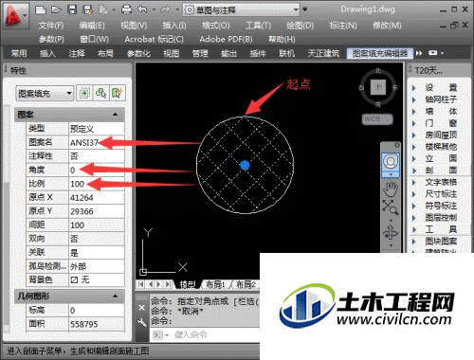Click the New file icon

click(x=41, y=9)
